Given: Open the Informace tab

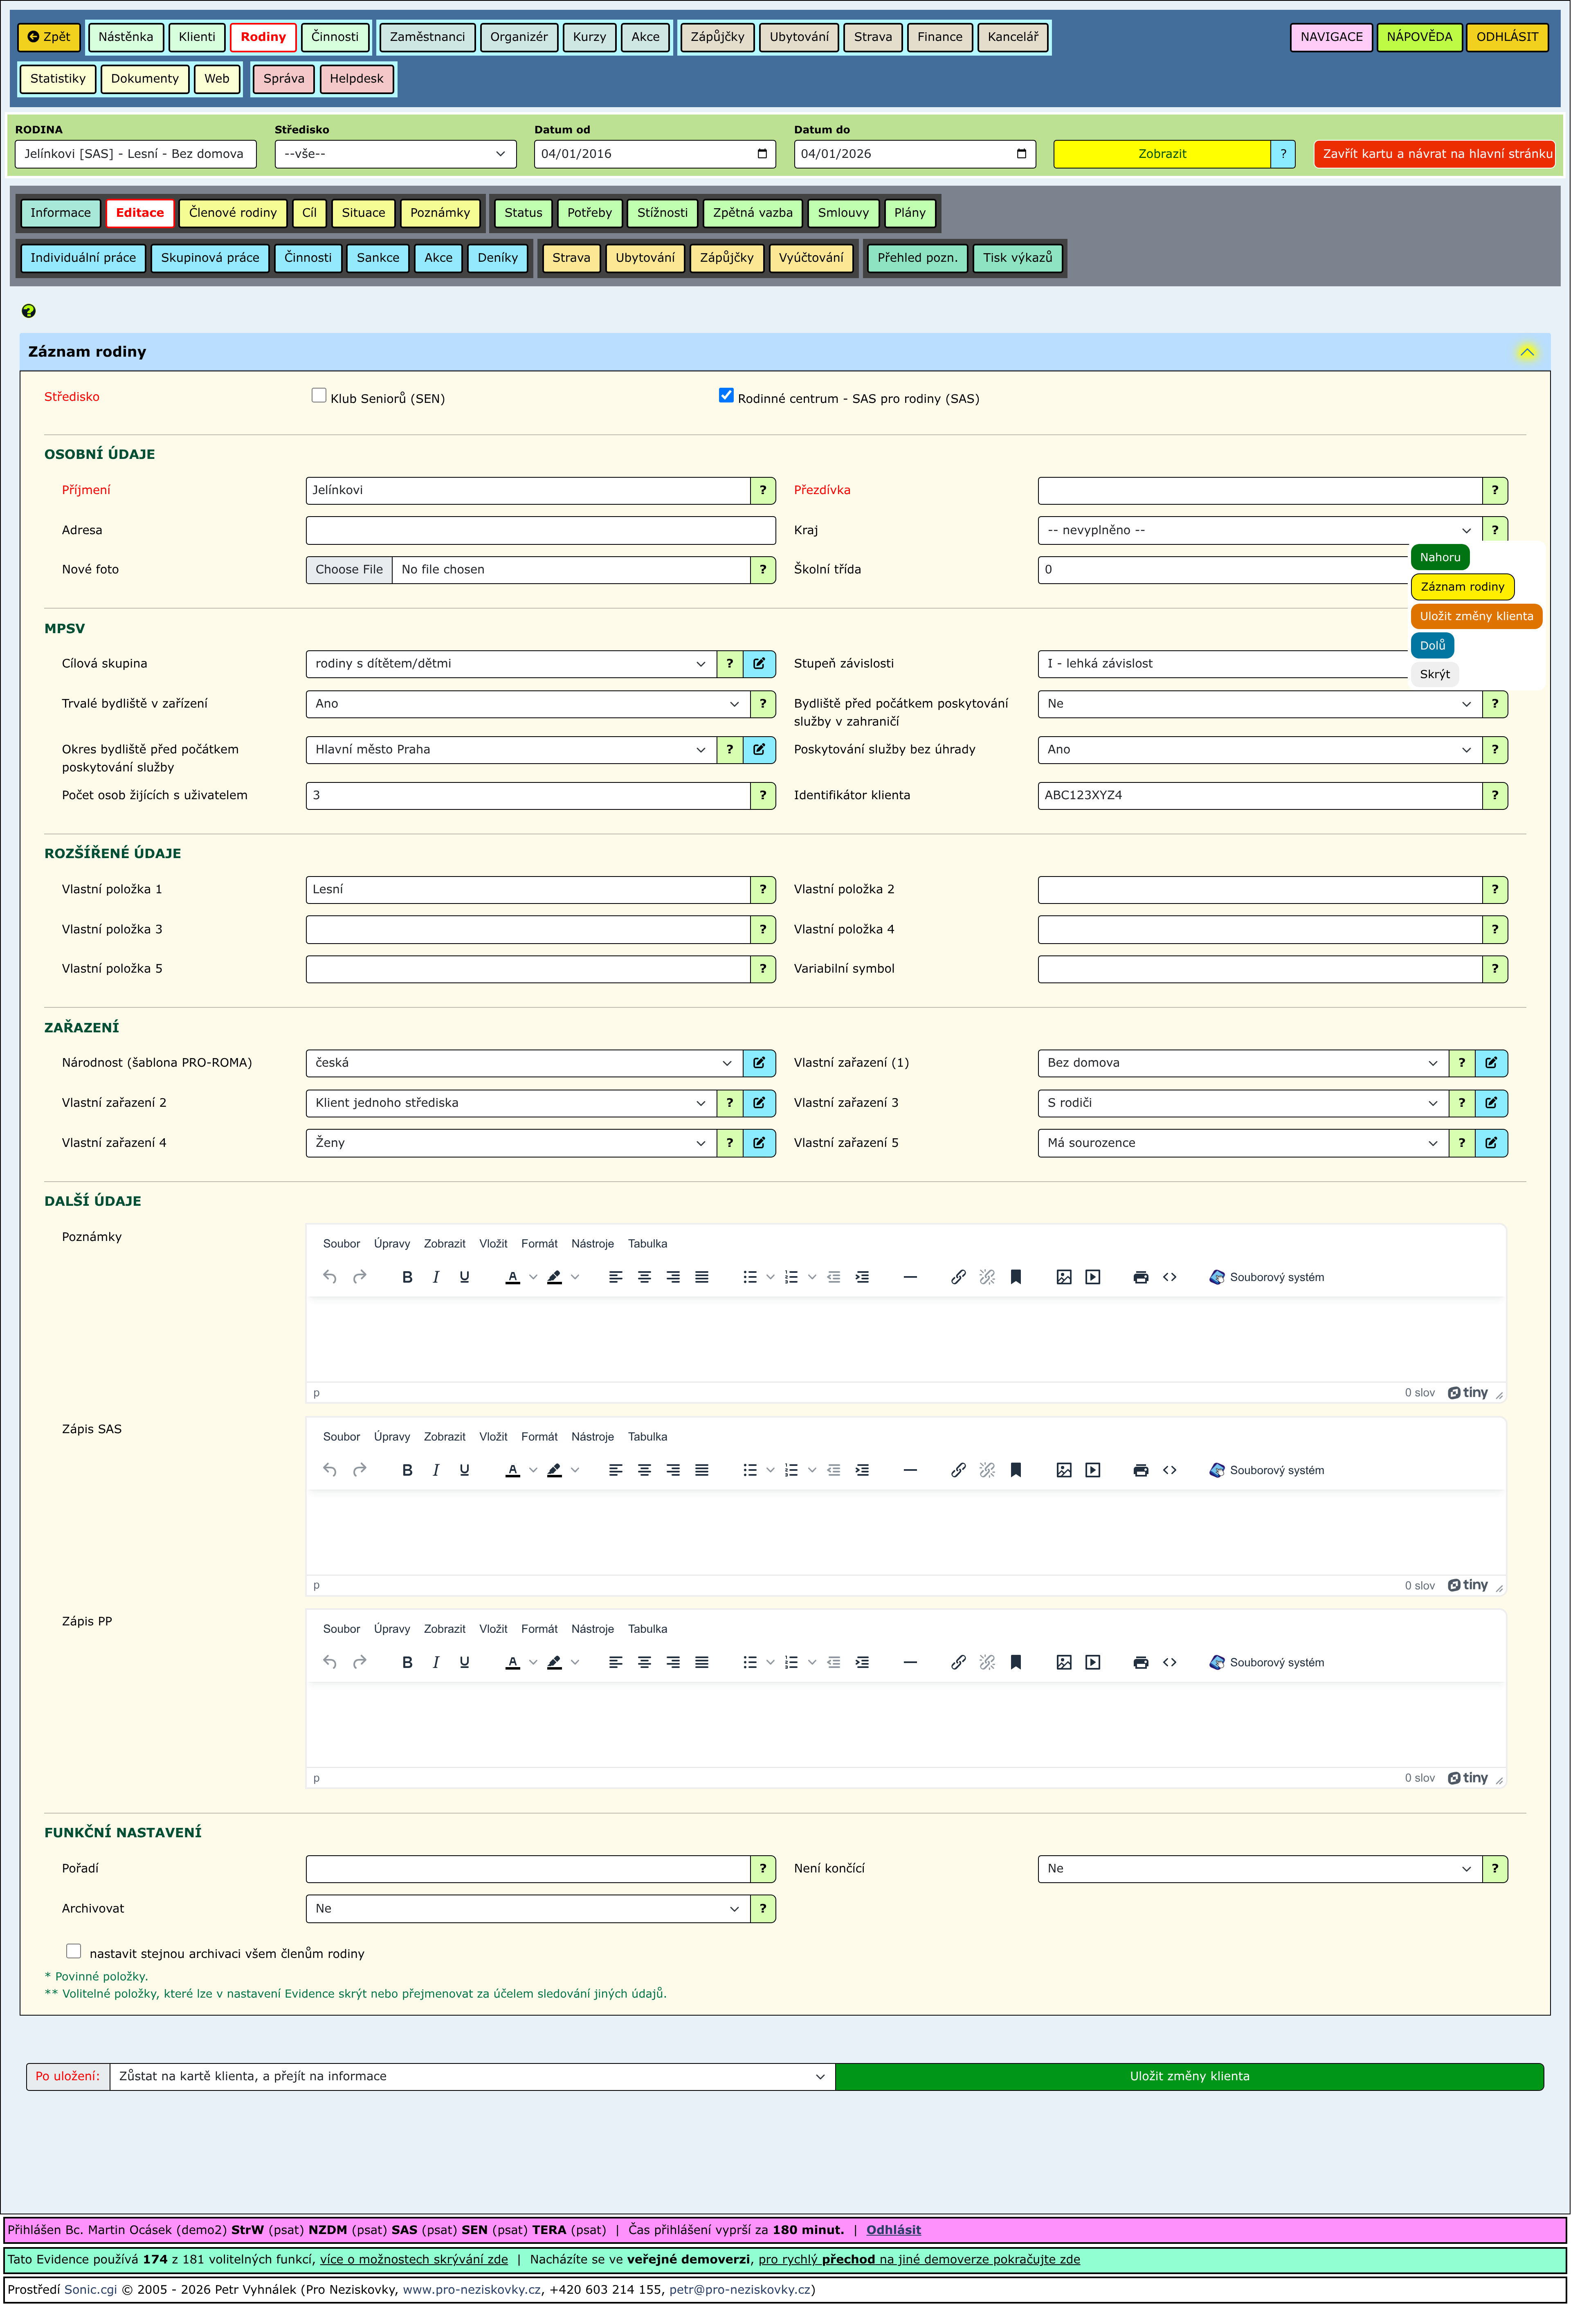Looking at the screenshot, I should tap(60, 213).
